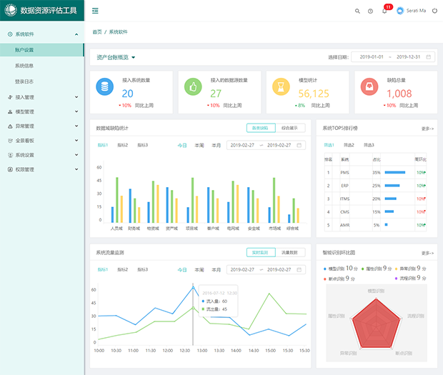Click the 模型管理 sidebar icon
Viewport: 443px width, 375px height.
[10, 112]
